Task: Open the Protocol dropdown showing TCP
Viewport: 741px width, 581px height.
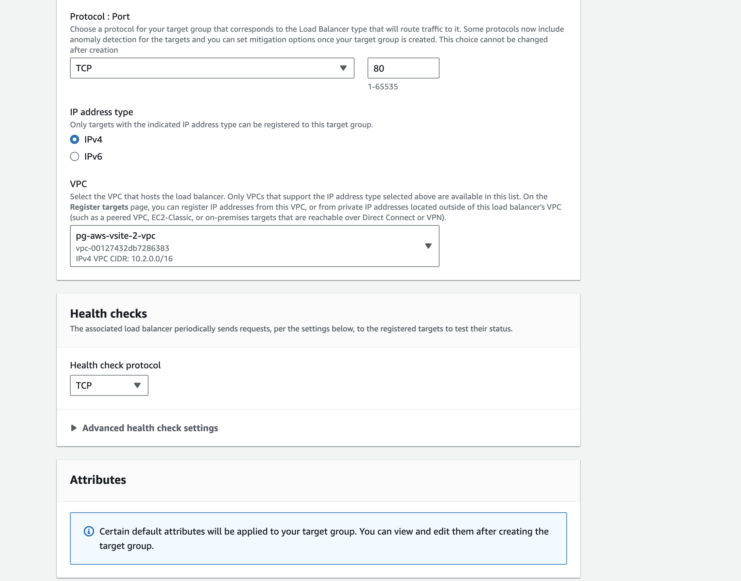Action: click(x=212, y=68)
